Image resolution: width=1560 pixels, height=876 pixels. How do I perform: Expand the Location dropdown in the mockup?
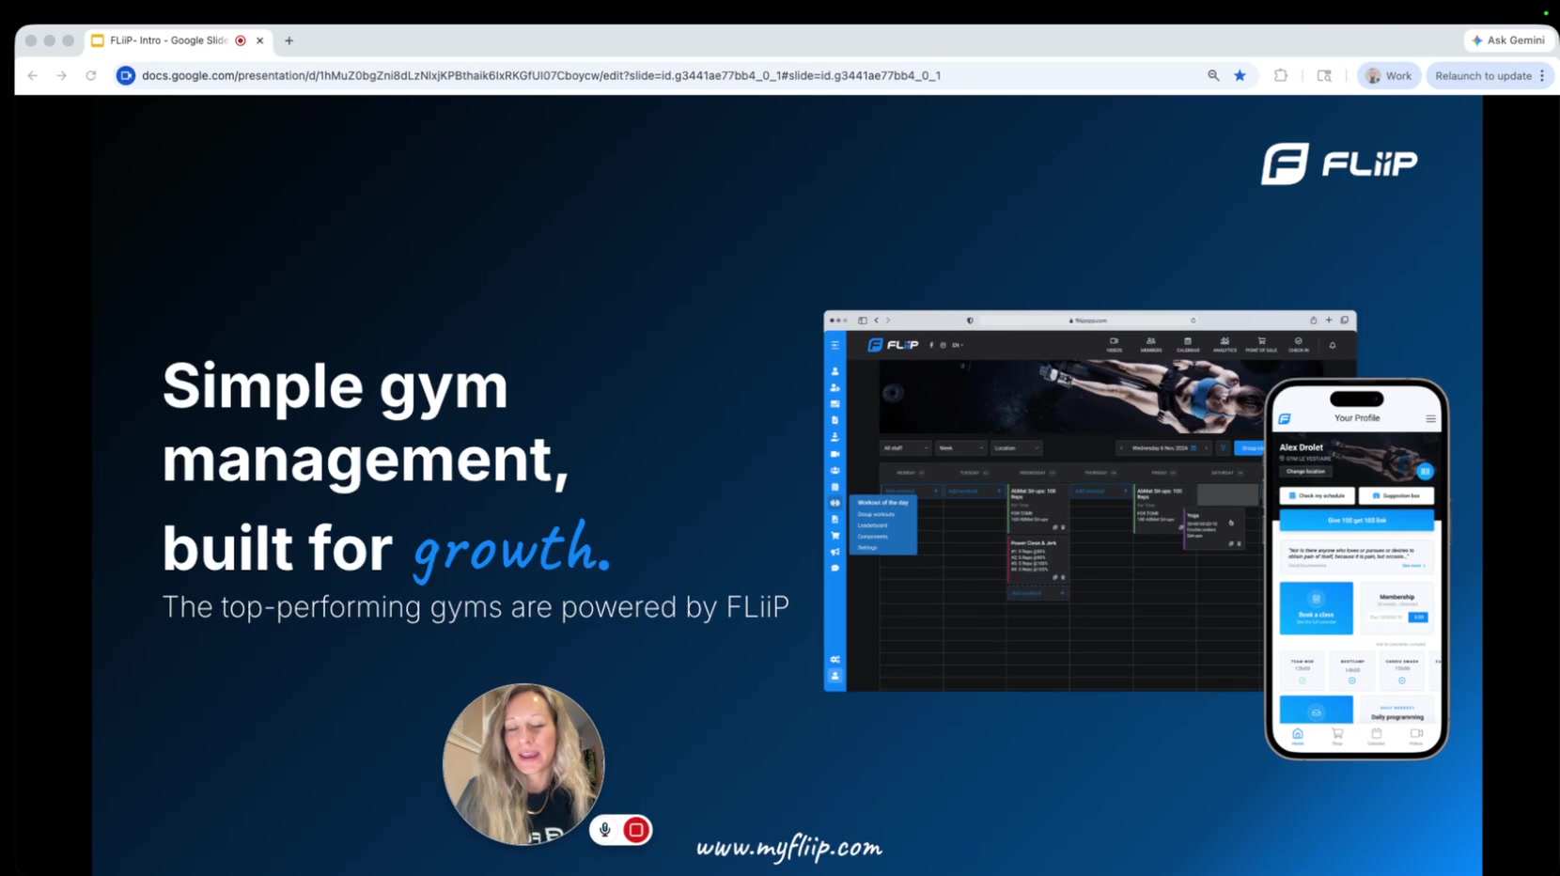(x=1016, y=448)
